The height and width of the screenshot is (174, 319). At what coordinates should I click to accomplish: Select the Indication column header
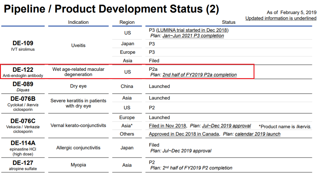pyautogui.click(x=78, y=22)
